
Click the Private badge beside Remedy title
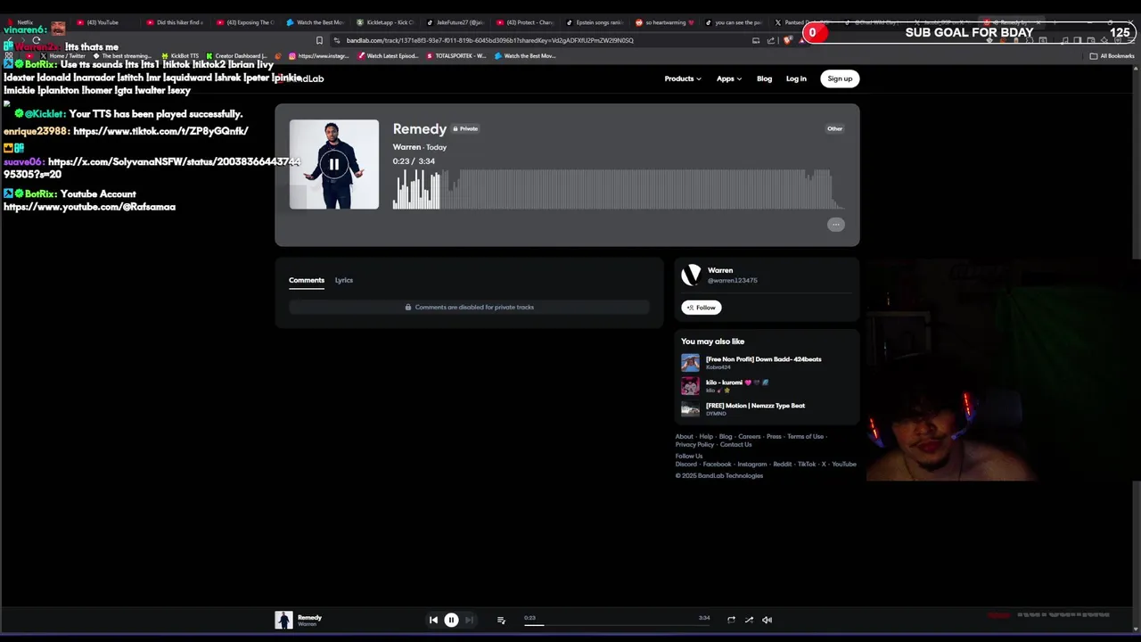(x=465, y=129)
